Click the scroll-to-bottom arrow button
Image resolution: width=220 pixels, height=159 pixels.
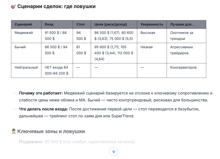(x=114, y=151)
